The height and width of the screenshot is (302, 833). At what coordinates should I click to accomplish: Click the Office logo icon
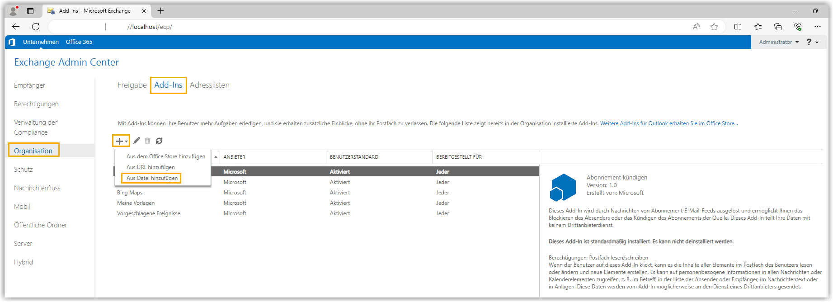click(12, 42)
